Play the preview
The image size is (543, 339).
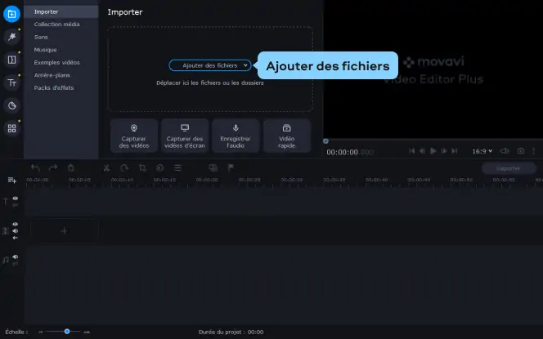pos(433,151)
